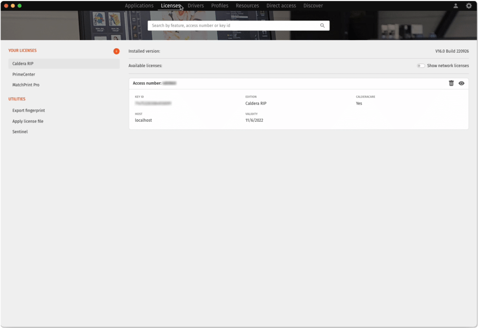
Task: Click the orange add license plus icon
Action: click(116, 51)
